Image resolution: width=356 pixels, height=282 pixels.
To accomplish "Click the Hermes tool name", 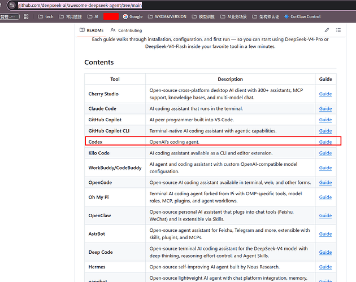I will click(97, 267).
